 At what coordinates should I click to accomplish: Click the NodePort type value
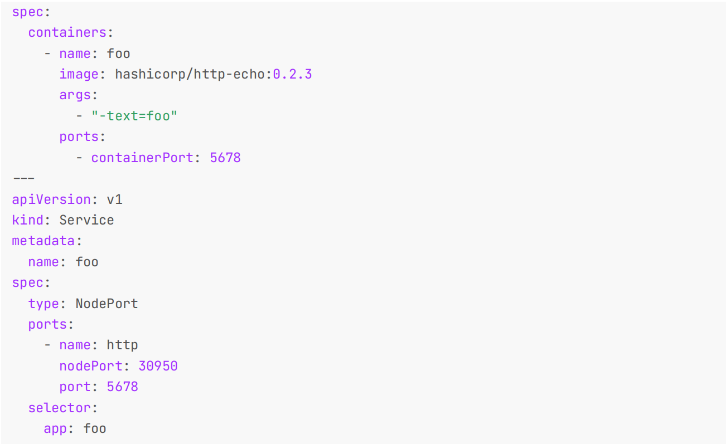tap(107, 304)
